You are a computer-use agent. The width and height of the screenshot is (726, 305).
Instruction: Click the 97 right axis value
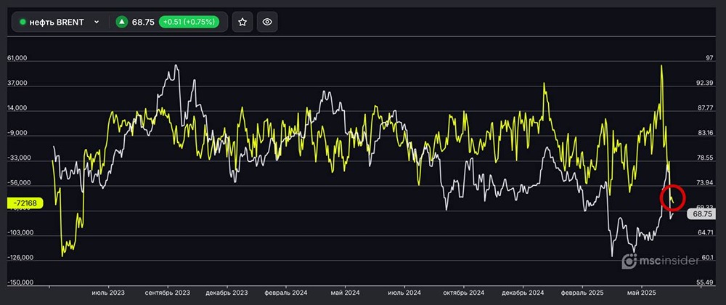(x=701, y=58)
